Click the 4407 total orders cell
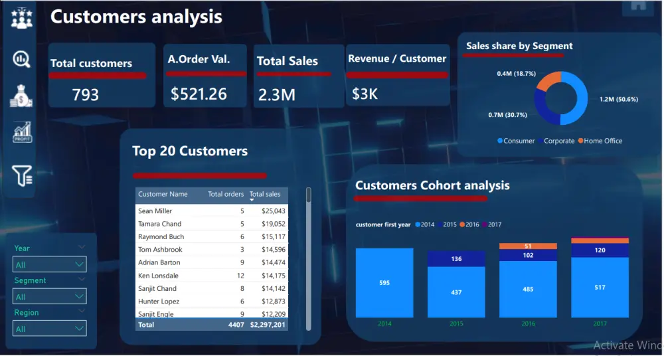 (236, 325)
